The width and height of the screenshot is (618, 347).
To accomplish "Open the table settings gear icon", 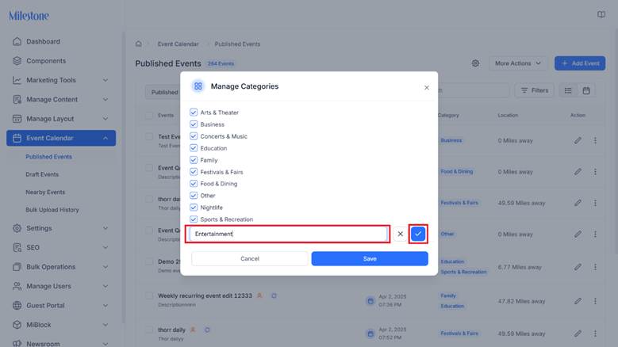I will (475, 63).
